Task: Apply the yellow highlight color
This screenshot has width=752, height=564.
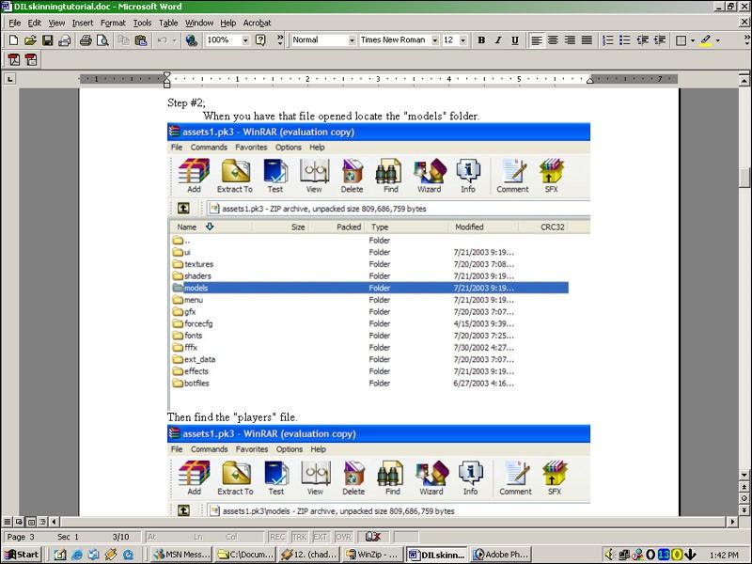Action: click(705, 40)
